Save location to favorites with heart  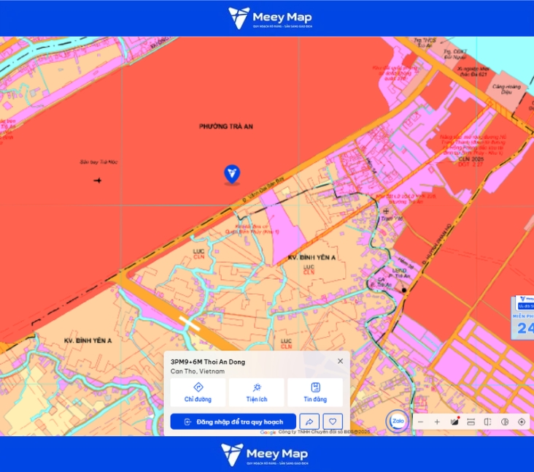tap(333, 422)
